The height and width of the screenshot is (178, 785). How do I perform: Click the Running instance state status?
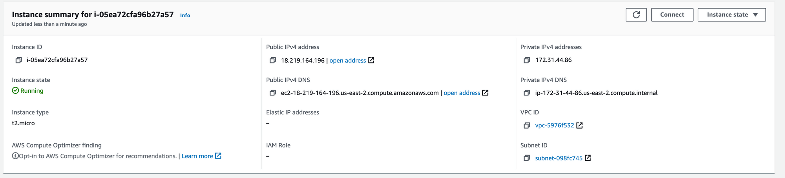28,91
